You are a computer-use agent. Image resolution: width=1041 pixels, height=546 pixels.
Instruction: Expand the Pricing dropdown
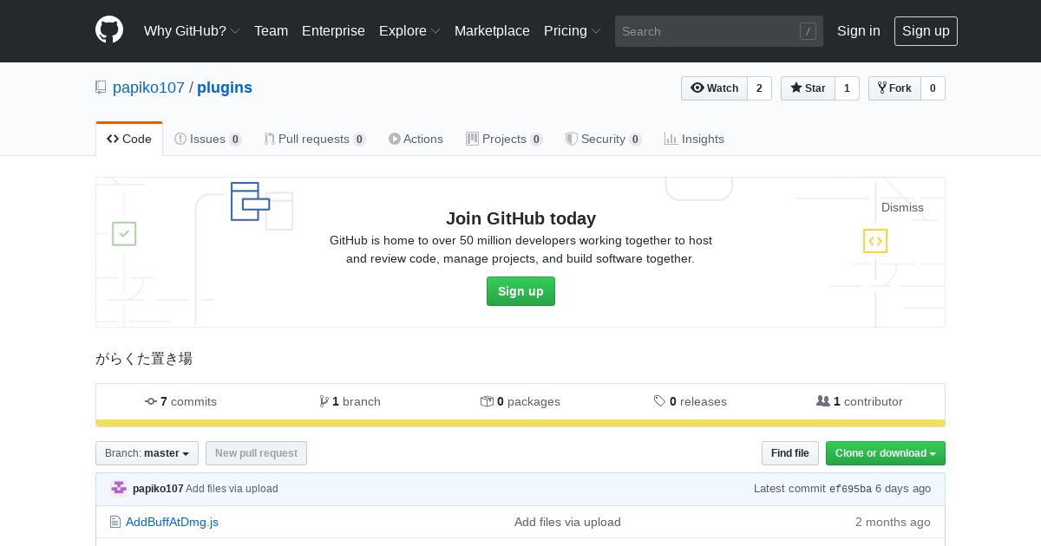pos(573,30)
